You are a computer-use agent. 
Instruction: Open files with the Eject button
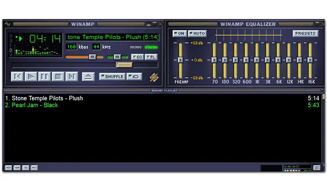point(88,77)
